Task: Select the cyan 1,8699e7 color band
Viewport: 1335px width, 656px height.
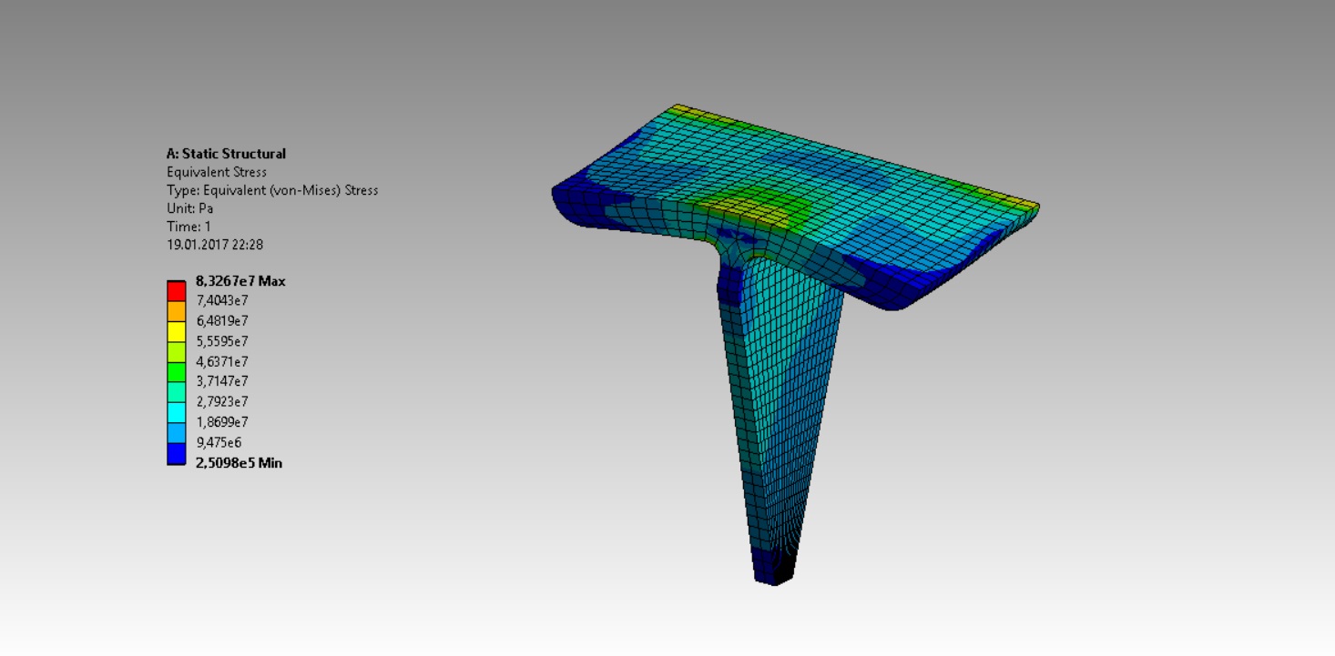Action: pos(178,421)
